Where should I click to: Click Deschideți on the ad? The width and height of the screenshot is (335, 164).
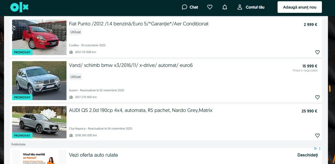[307, 155]
